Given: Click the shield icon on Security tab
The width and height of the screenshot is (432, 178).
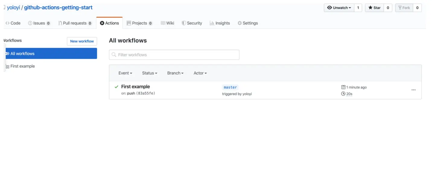Looking at the screenshot, I should pos(184,23).
